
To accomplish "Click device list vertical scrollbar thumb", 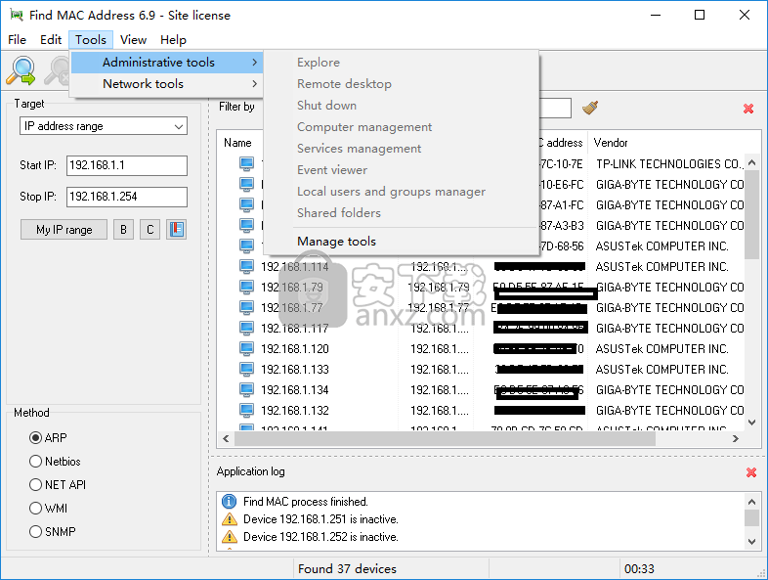I will [x=751, y=214].
